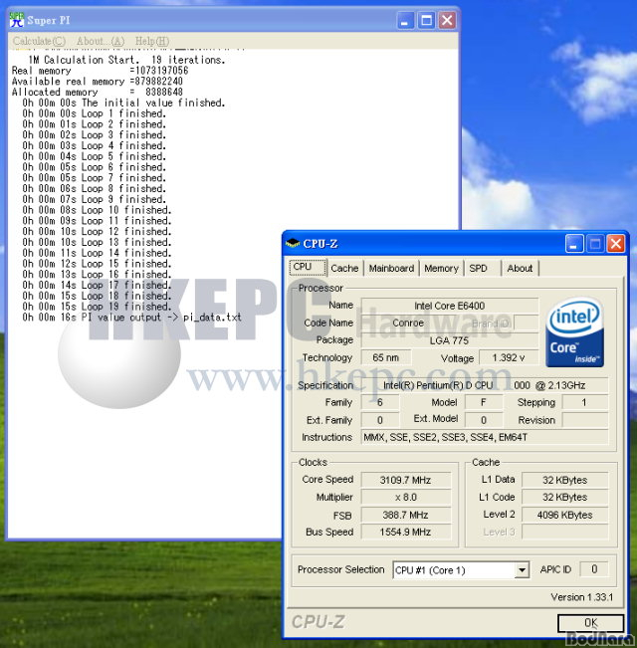Click the L1 Code value 32 KBytes
The width and height of the screenshot is (637, 648).
(564, 497)
